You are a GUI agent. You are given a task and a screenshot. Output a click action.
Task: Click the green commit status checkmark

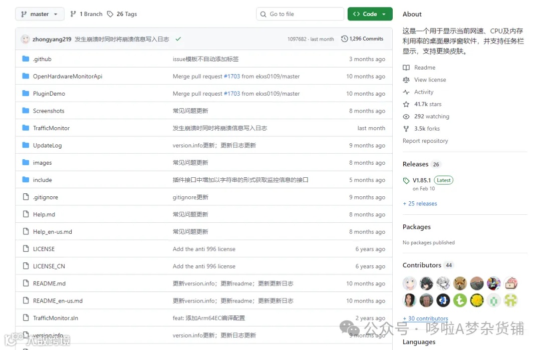tap(178, 39)
